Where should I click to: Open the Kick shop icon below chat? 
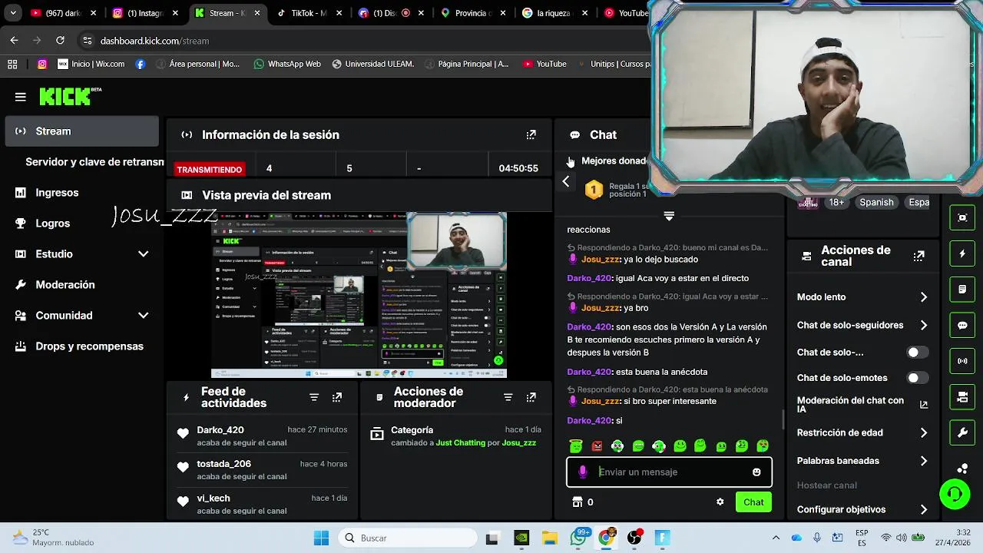578,502
